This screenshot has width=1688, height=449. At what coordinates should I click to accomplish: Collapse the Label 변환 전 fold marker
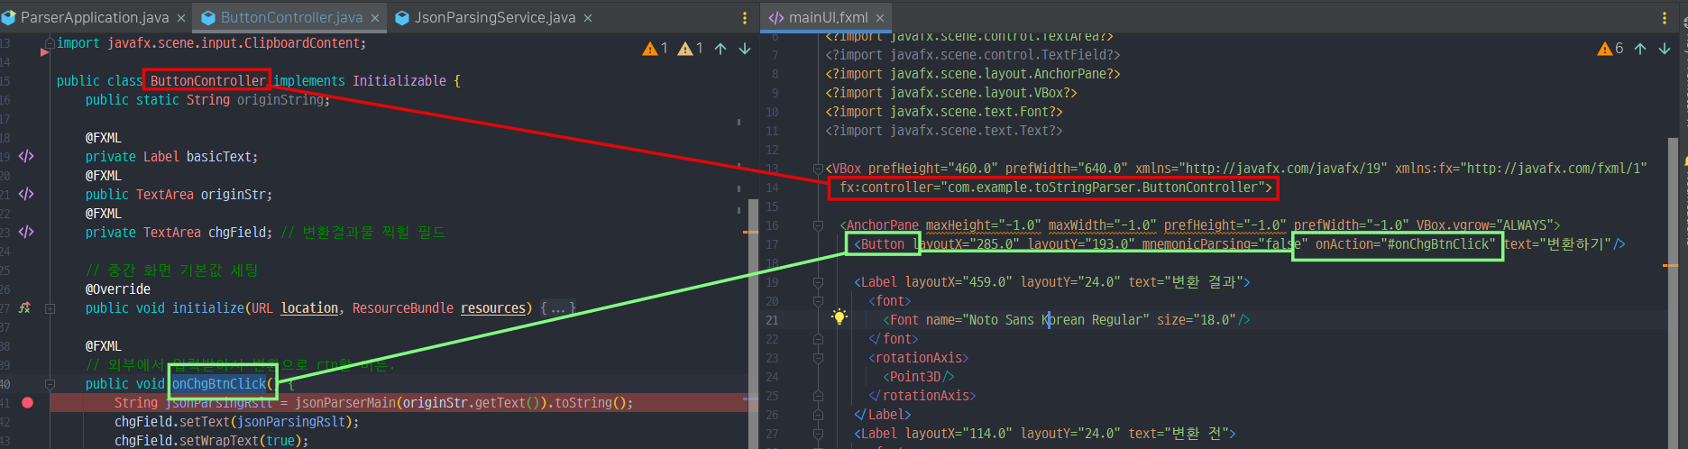pos(818,434)
